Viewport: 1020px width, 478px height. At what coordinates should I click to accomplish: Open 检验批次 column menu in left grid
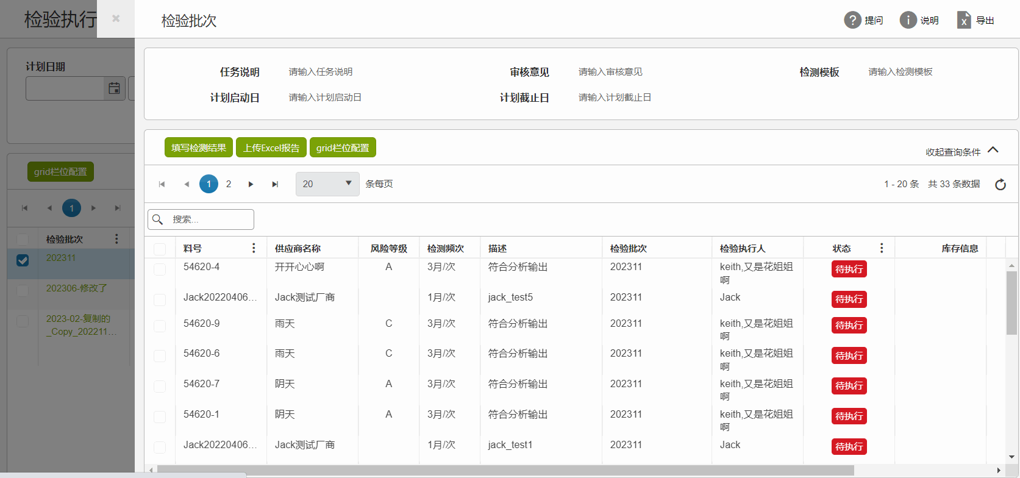[x=116, y=239]
